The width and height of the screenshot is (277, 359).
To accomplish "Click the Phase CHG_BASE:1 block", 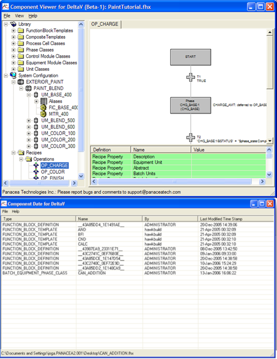I will click(190, 105).
